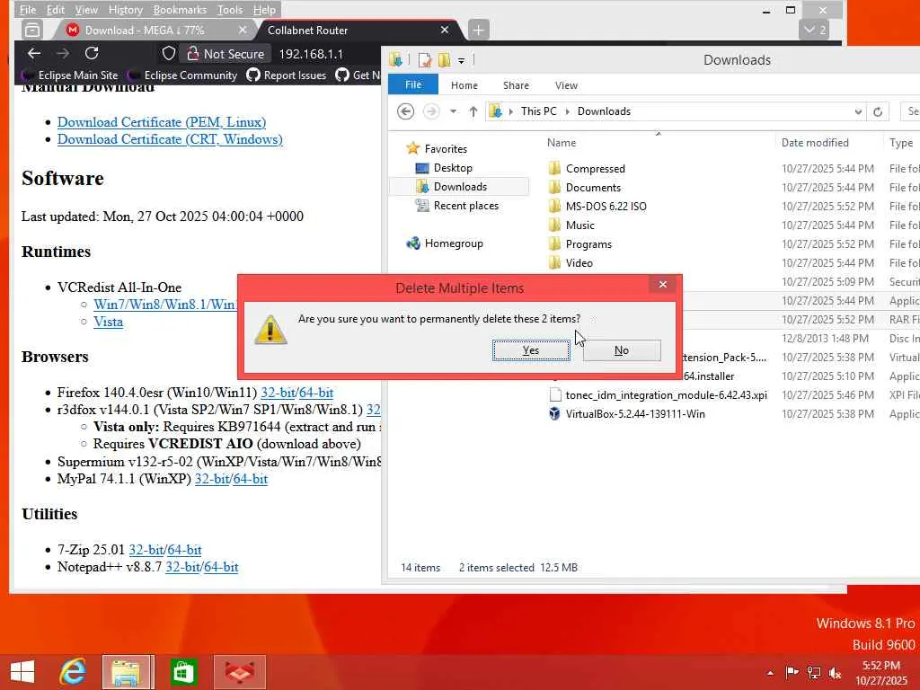Screen dimensions: 920x690
Task: Open the Explorer File tab
Action: click(413, 84)
